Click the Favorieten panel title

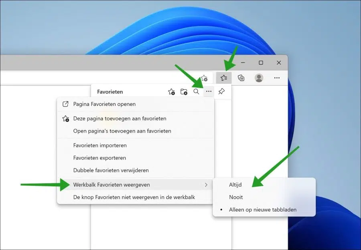[110, 92]
